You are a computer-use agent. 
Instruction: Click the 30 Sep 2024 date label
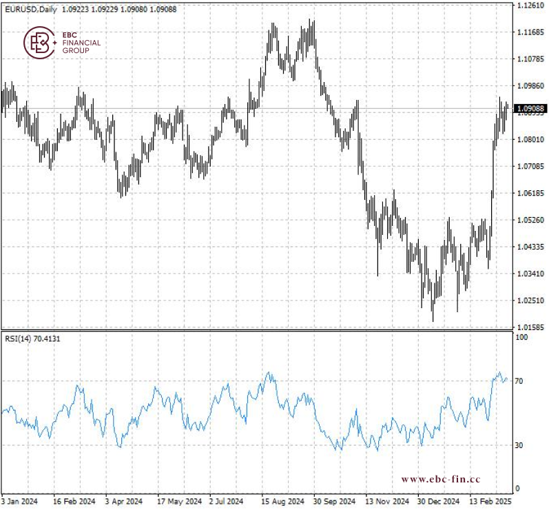[333, 502]
